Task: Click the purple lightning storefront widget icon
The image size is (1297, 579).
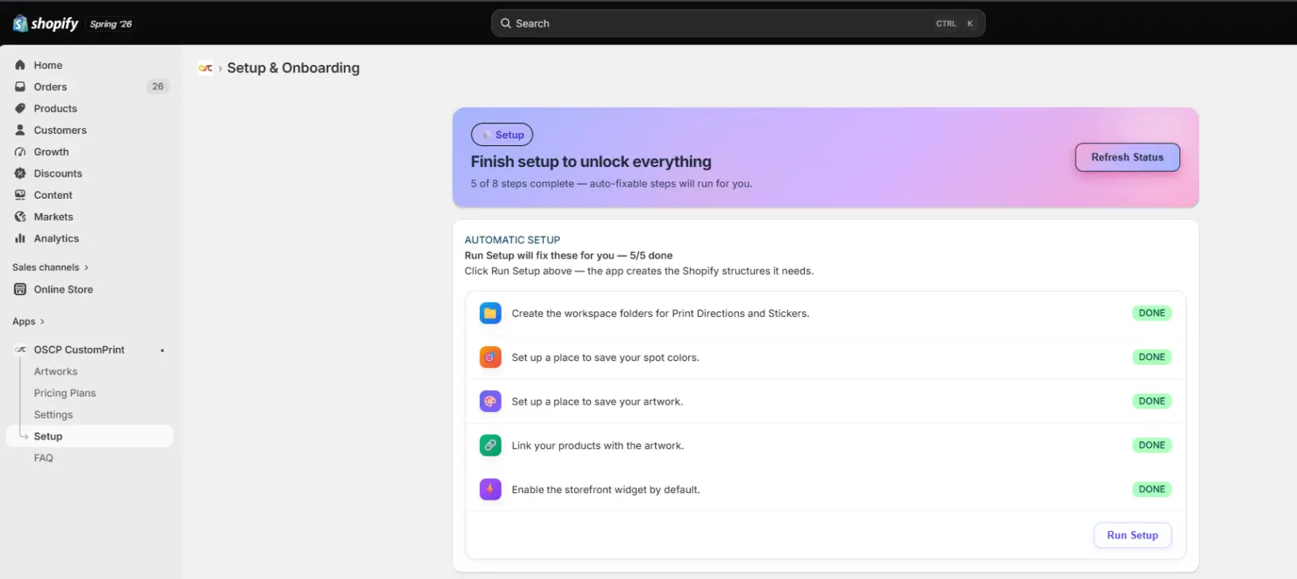Action: pyautogui.click(x=490, y=489)
